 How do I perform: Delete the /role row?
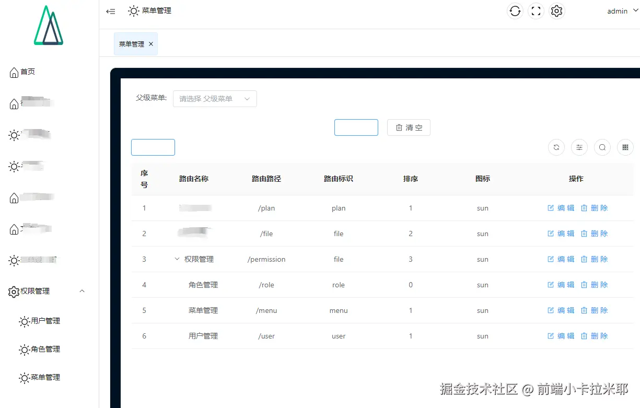(595, 285)
